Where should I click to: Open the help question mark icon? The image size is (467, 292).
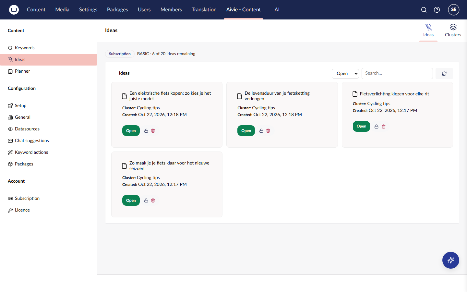(x=437, y=10)
